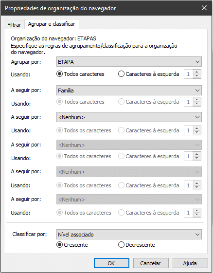
Task: Select Decrescente sort order
Action: [137, 245]
